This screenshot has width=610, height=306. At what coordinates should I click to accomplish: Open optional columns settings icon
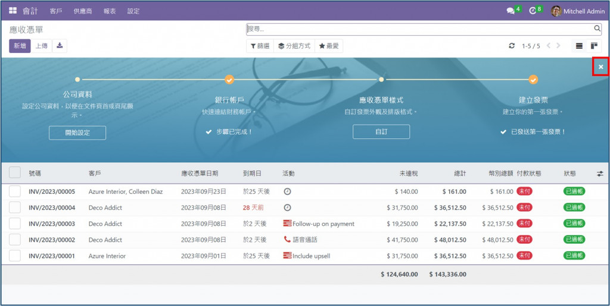pos(600,173)
